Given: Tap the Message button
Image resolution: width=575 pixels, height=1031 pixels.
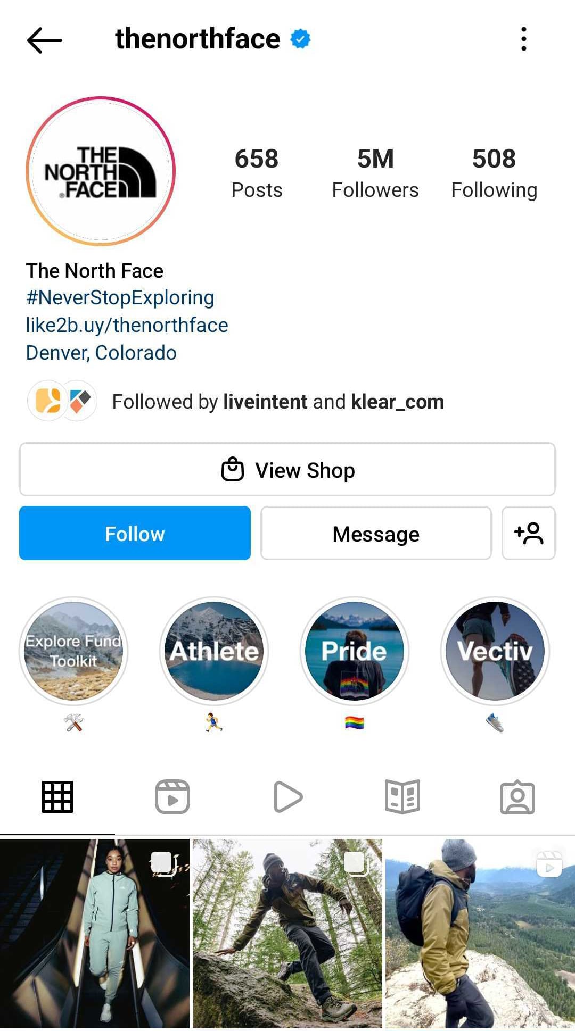Looking at the screenshot, I should [x=376, y=533].
